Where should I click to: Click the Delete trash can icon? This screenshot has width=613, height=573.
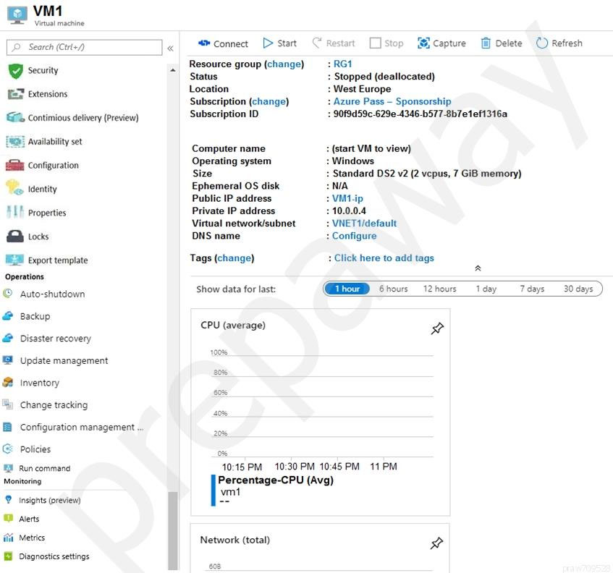tap(485, 43)
